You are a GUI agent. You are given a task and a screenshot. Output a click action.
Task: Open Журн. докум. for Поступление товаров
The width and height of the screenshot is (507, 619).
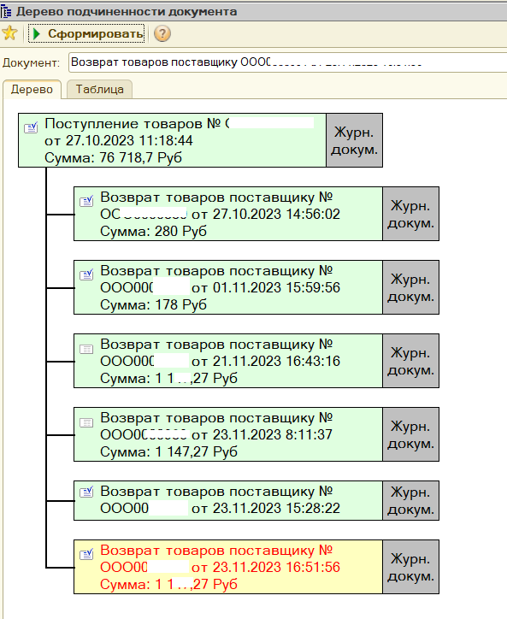point(354,140)
